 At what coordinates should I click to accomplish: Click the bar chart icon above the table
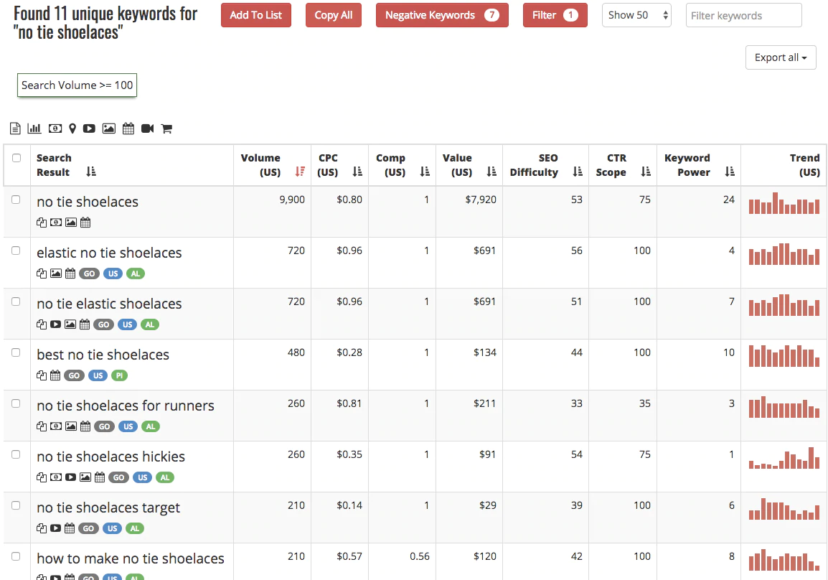[34, 128]
